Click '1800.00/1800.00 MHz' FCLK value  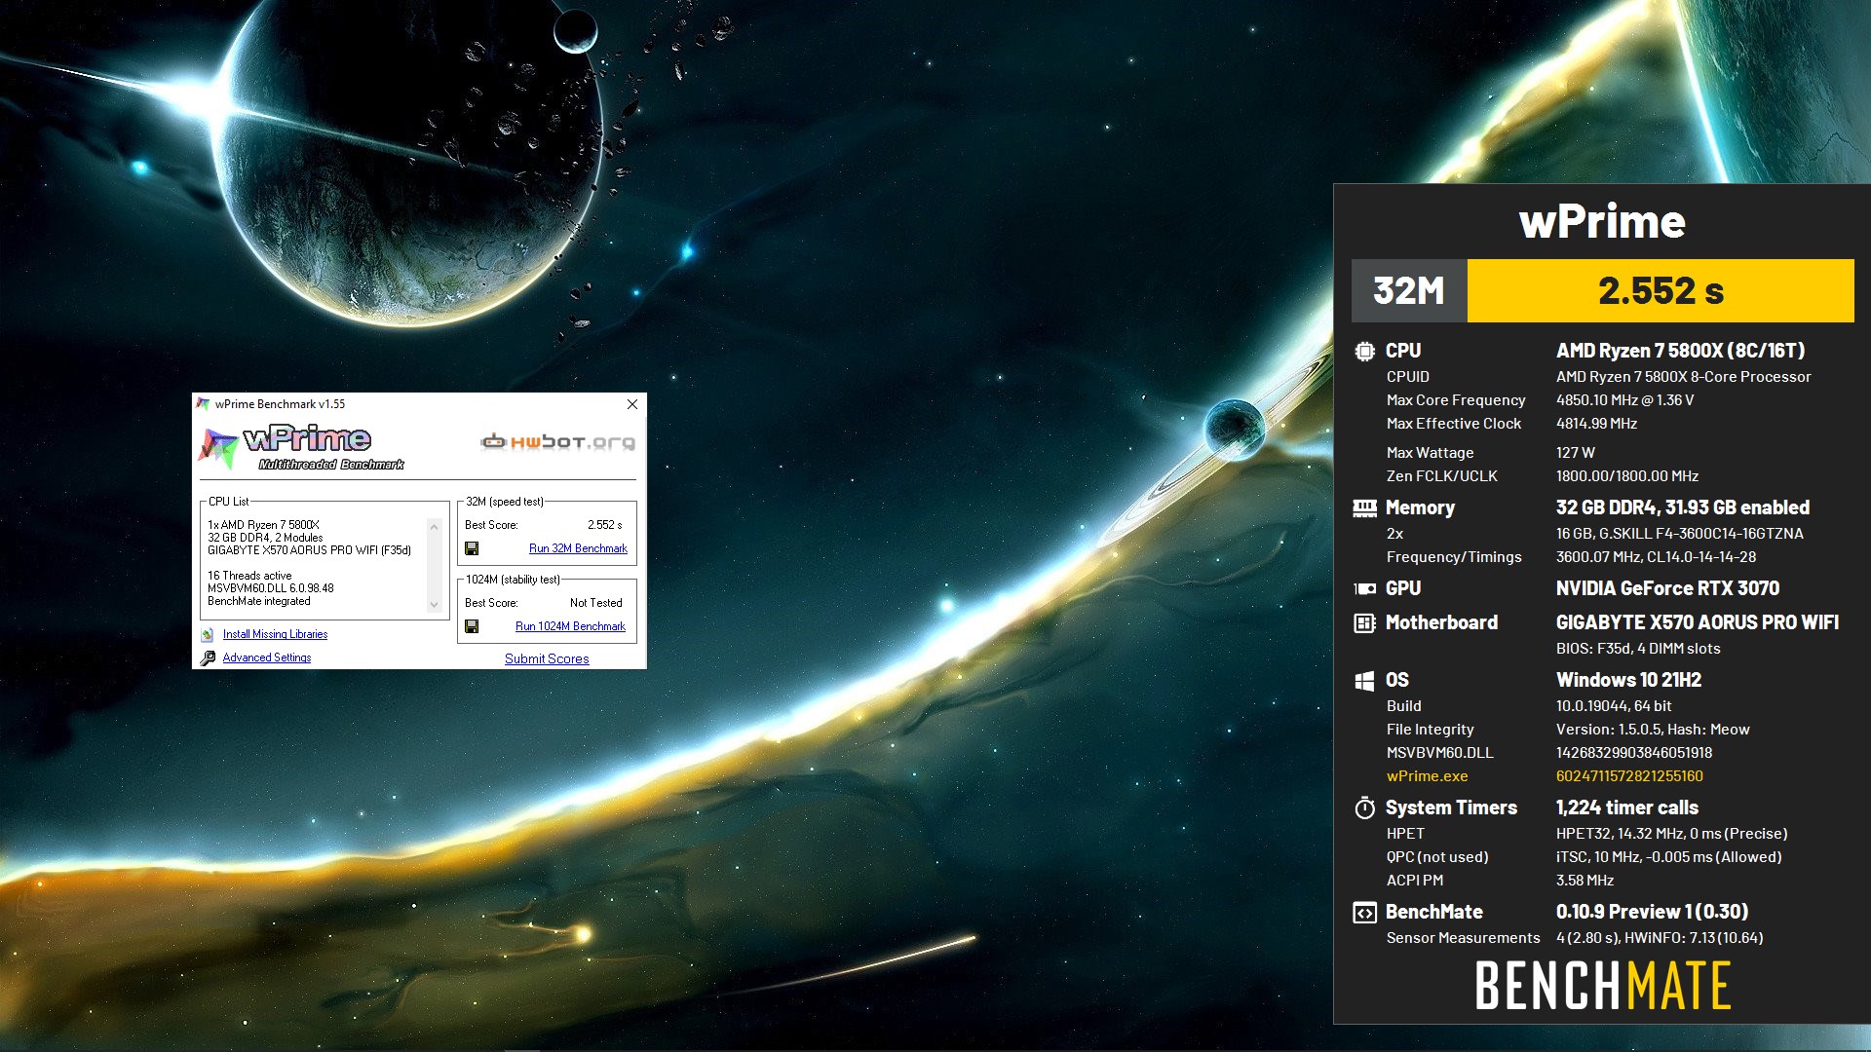click(x=1627, y=476)
